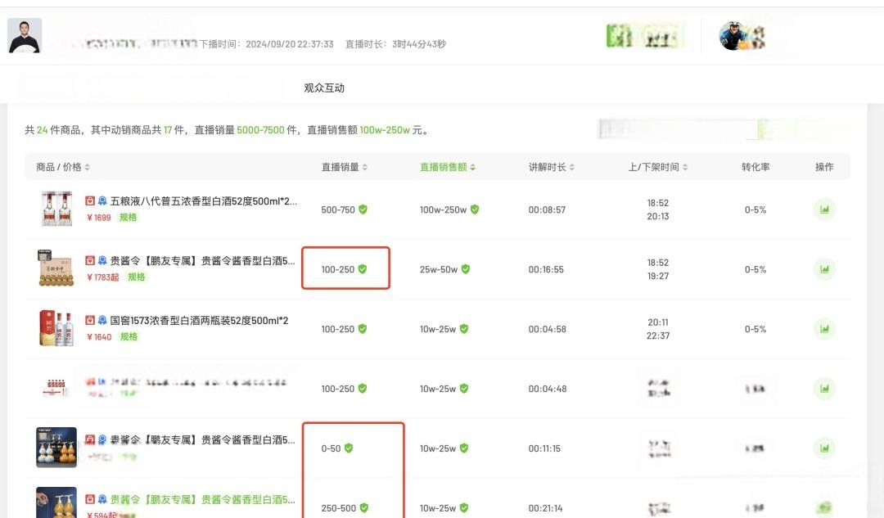This screenshot has height=518, width=884.
Task: Sort table by 商品 / 价格 column
Action: [88, 168]
